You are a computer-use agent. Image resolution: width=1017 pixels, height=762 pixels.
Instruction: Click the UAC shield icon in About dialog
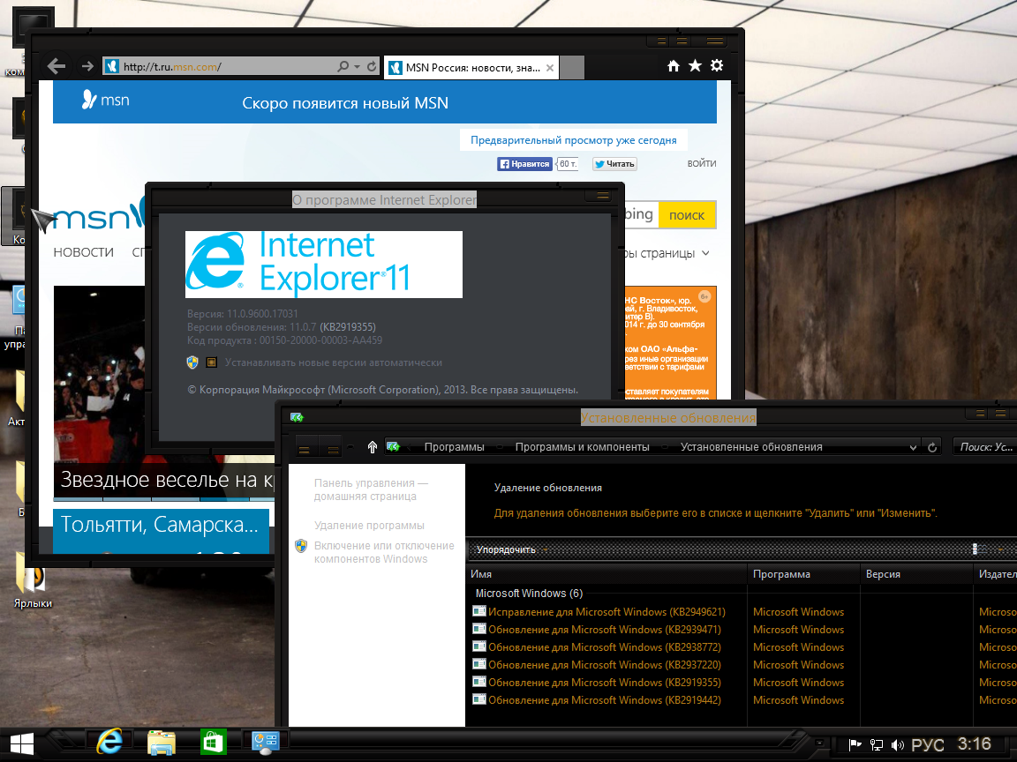(192, 362)
